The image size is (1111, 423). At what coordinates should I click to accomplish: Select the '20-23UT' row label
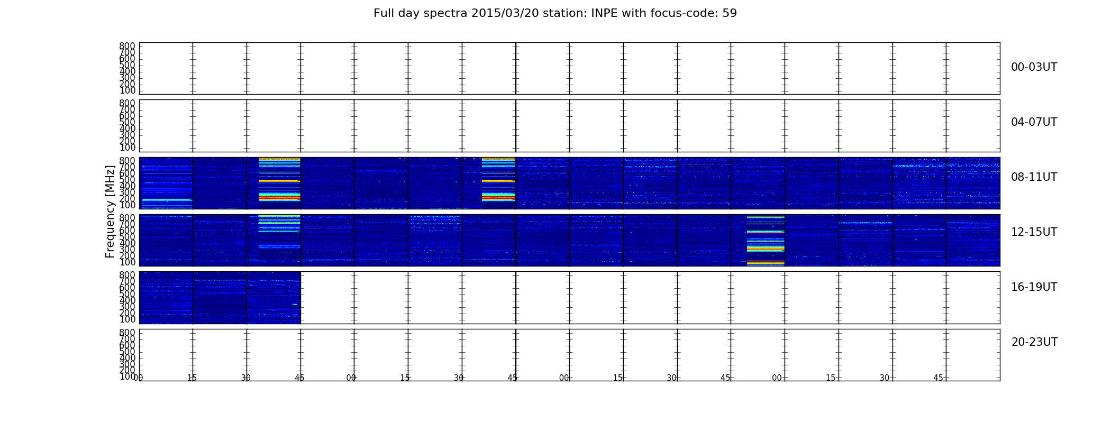[1034, 342]
